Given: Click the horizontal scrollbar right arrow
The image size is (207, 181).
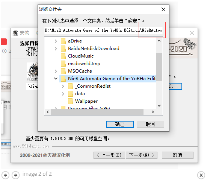Looking at the screenshot, I should pos(153,112).
